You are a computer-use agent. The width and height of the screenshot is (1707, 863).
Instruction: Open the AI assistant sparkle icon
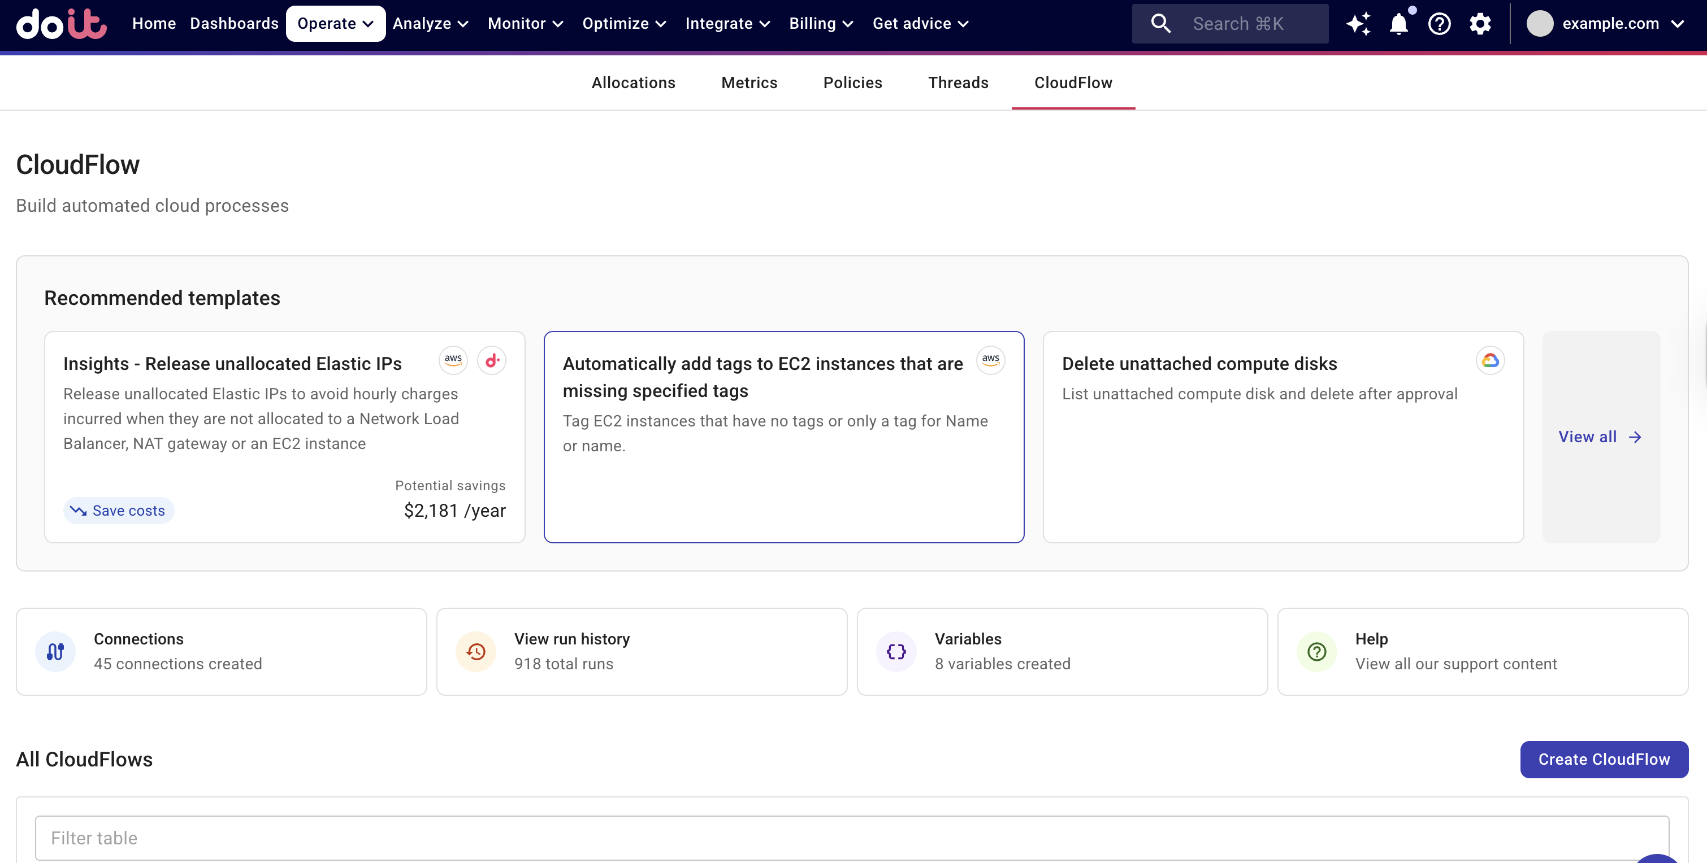coord(1358,23)
